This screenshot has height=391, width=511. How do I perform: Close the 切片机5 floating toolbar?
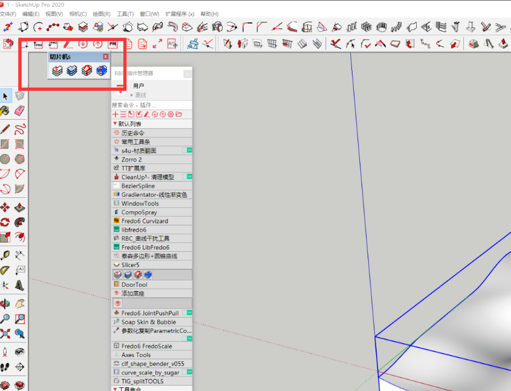click(x=106, y=57)
